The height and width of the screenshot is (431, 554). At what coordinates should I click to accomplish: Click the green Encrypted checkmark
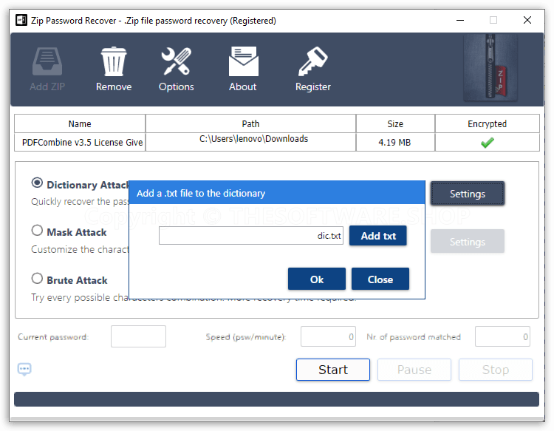pos(487,143)
